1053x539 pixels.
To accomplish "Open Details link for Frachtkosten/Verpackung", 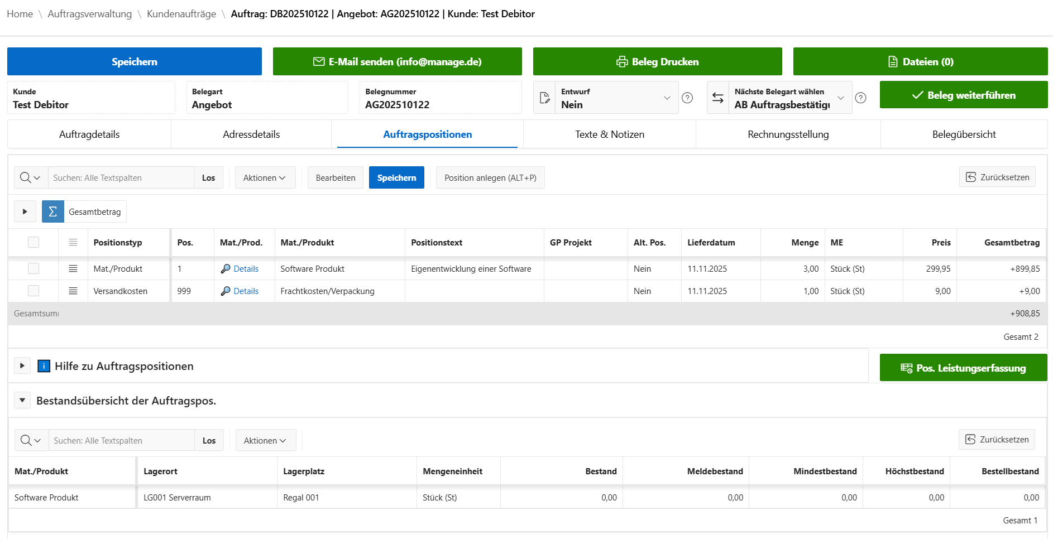I will [x=246, y=291].
